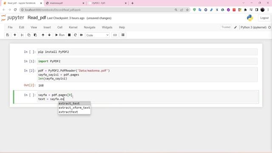This screenshot has width=272, height=153.
Task: Open the browser profile avatar
Action: tap(263, 10)
